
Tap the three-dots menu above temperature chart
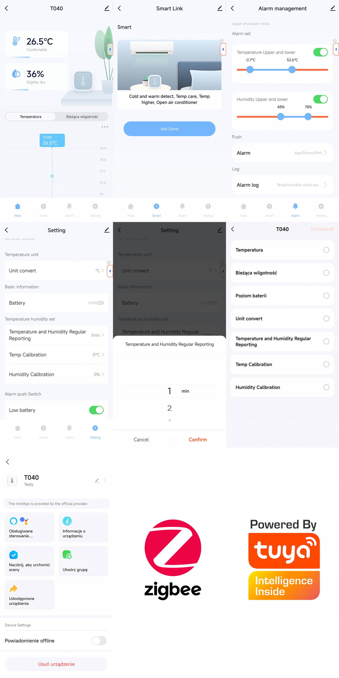[105, 127]
